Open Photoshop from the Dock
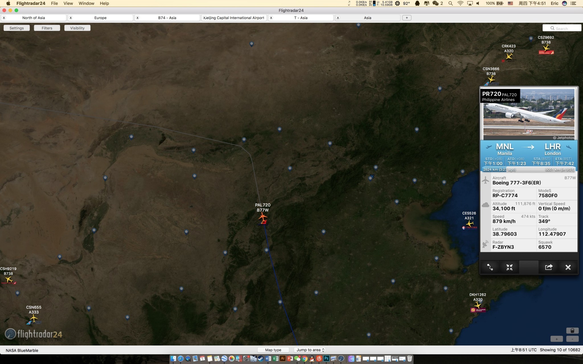This screenshot has width=583, height=364. (x=326, y=359)
